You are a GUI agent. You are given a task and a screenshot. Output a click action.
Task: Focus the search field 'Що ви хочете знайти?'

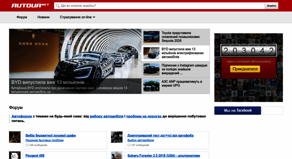coord(159,6)
